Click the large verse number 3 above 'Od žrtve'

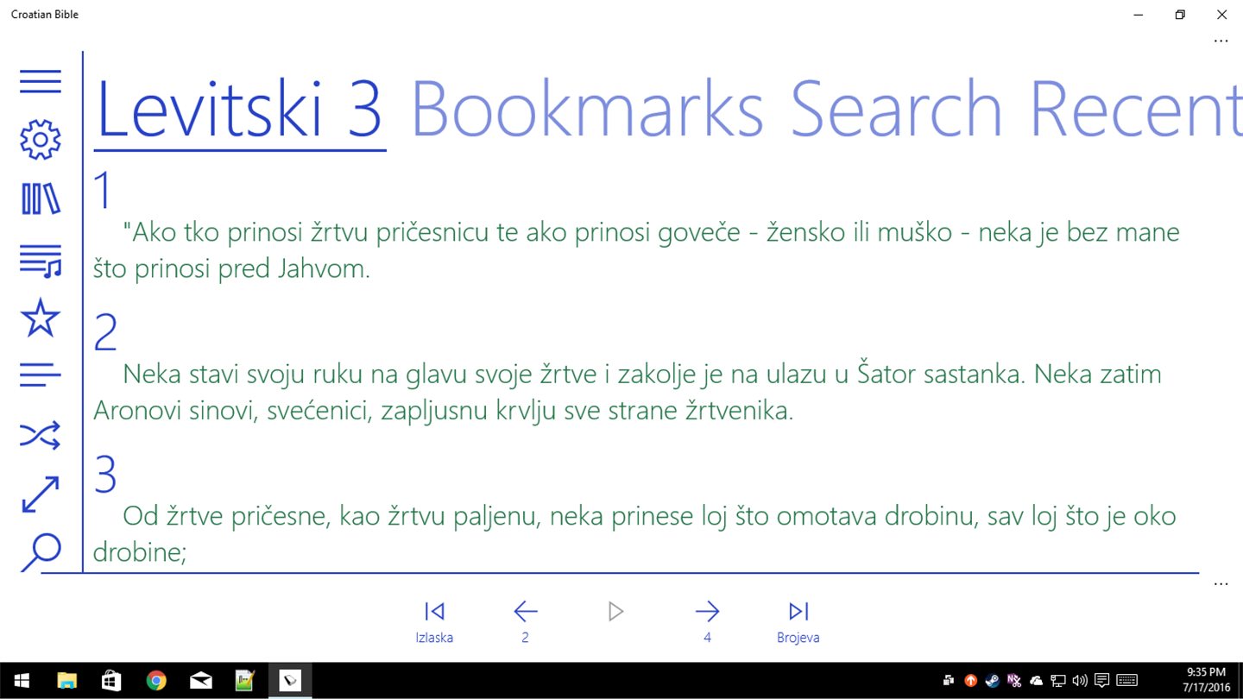105,475
